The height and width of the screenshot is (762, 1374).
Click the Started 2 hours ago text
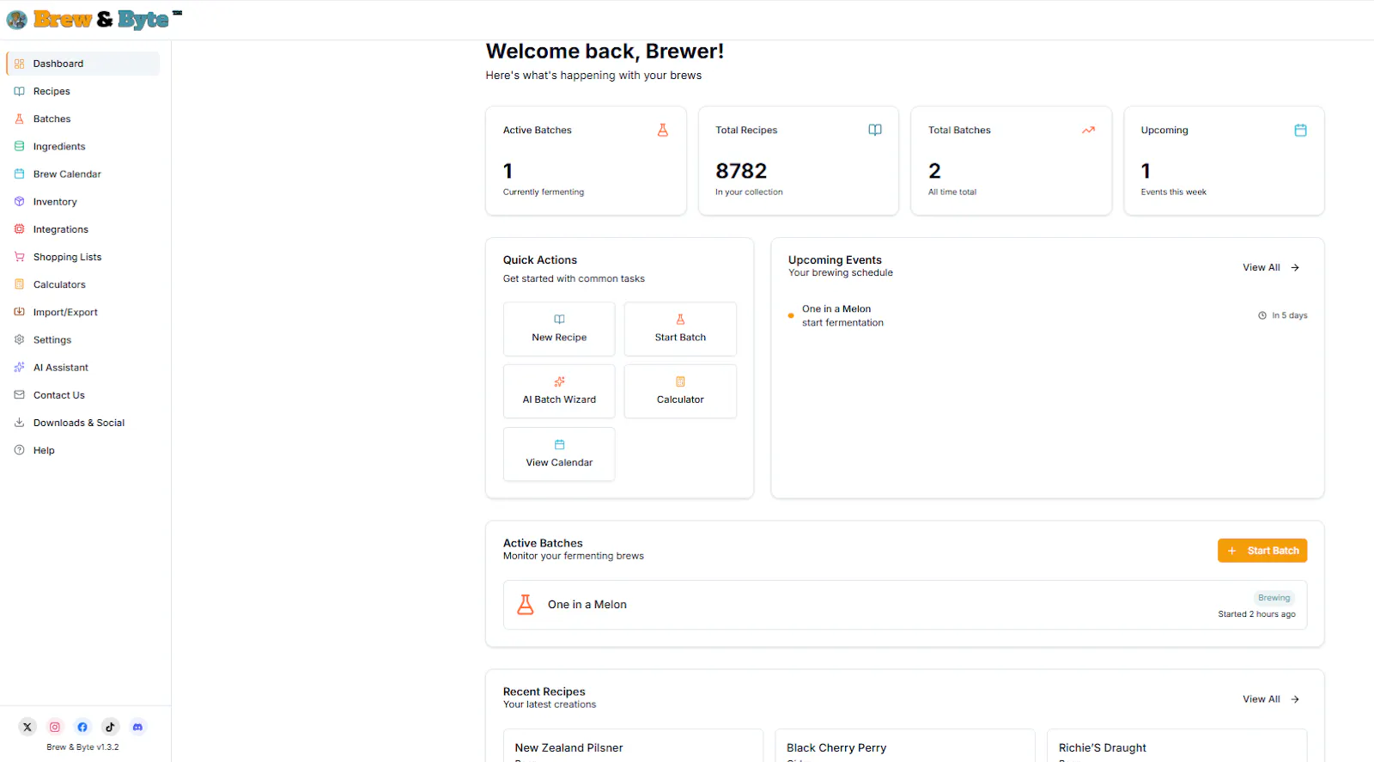pyautogui.click(x=1256, y=614)
